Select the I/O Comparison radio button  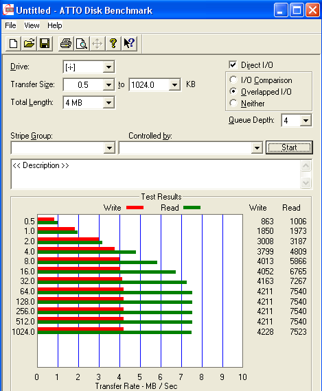pos(233,80)
